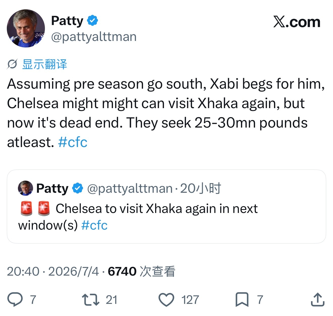Click the verified badge beside Patty
Image resolution: width=333 pixels, height=316 pixels.
point(93,20)
